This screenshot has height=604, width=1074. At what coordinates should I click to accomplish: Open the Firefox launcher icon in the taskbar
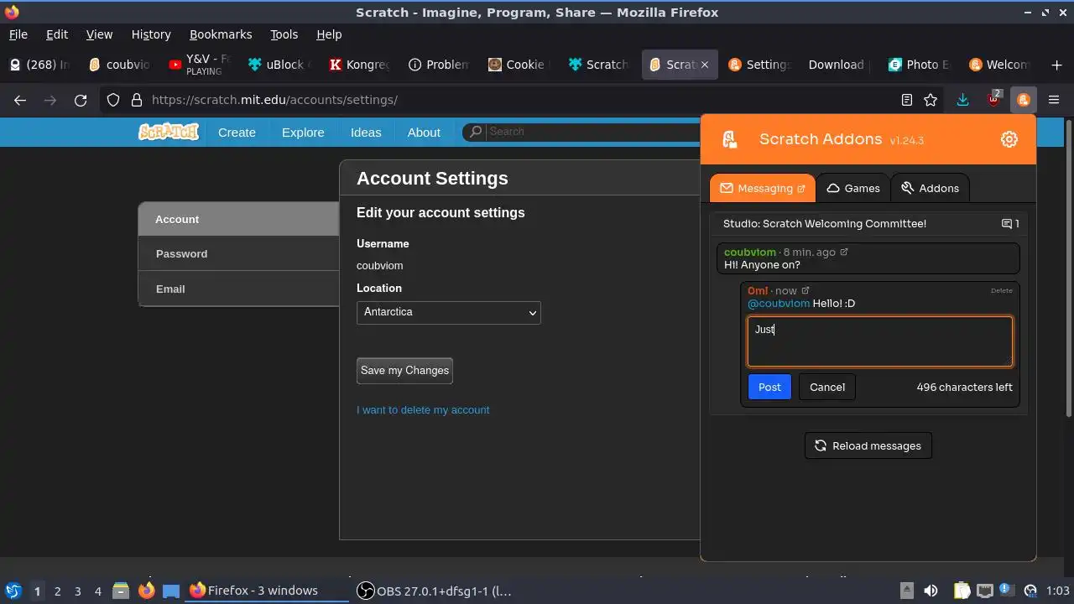146,591
